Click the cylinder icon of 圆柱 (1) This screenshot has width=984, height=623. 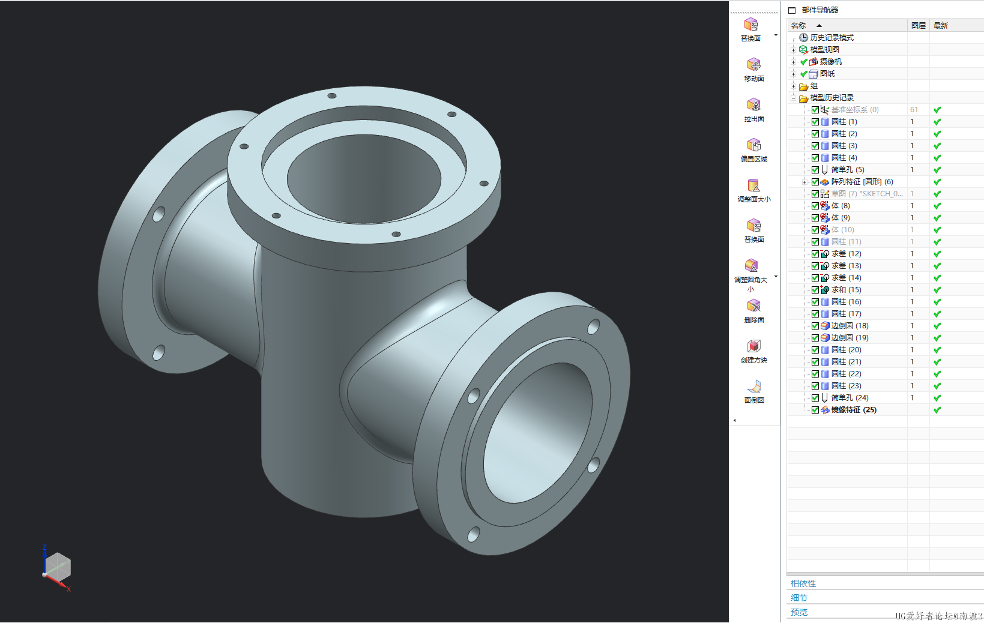825,121
